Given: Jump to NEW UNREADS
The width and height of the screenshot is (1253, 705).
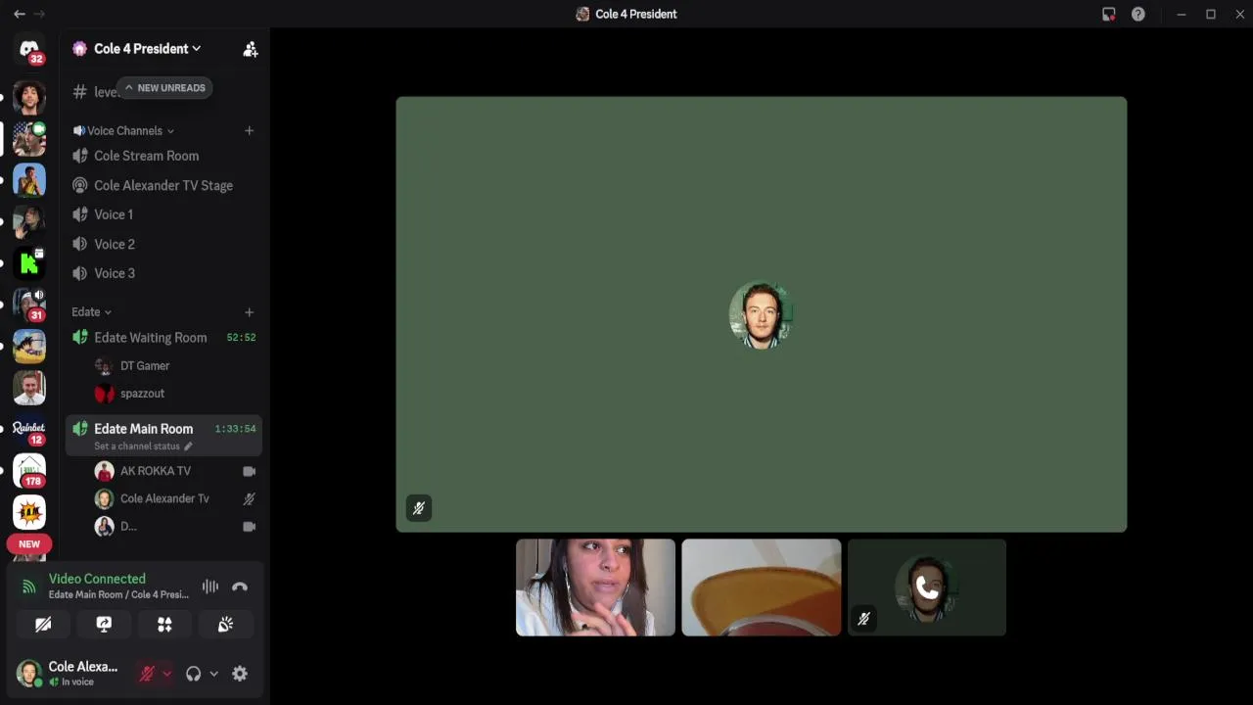Looking at the screenshot, I should point(164,88).
